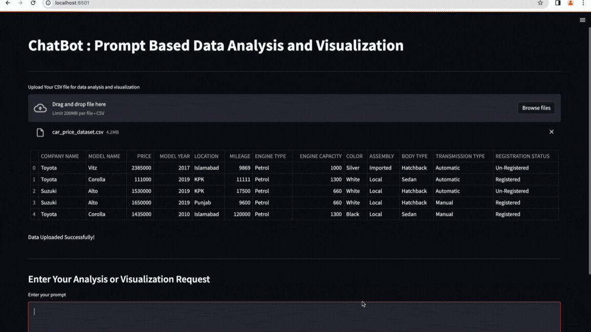Click the page vertical scrollbar

coord(589,154)
